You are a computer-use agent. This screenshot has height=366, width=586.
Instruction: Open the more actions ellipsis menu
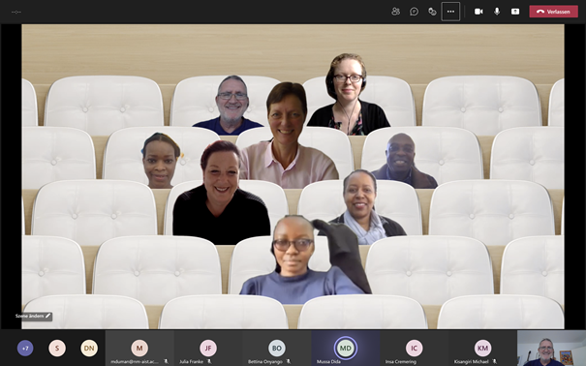[450, 12]
